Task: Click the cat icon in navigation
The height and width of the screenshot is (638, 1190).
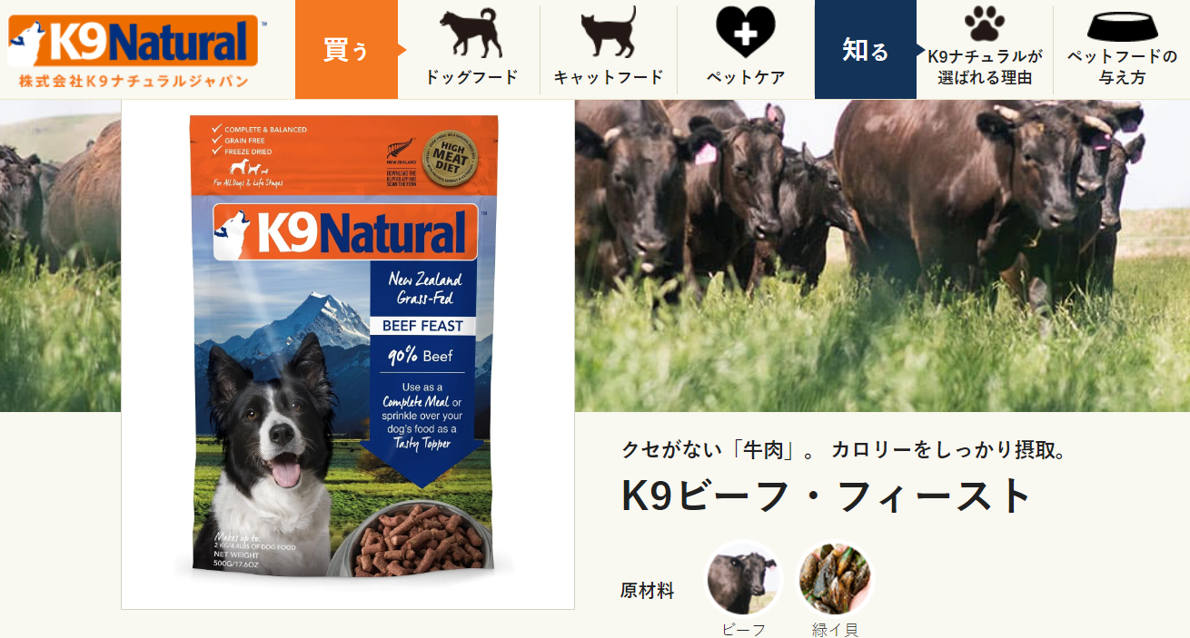Action: click(x=609, y=33)
